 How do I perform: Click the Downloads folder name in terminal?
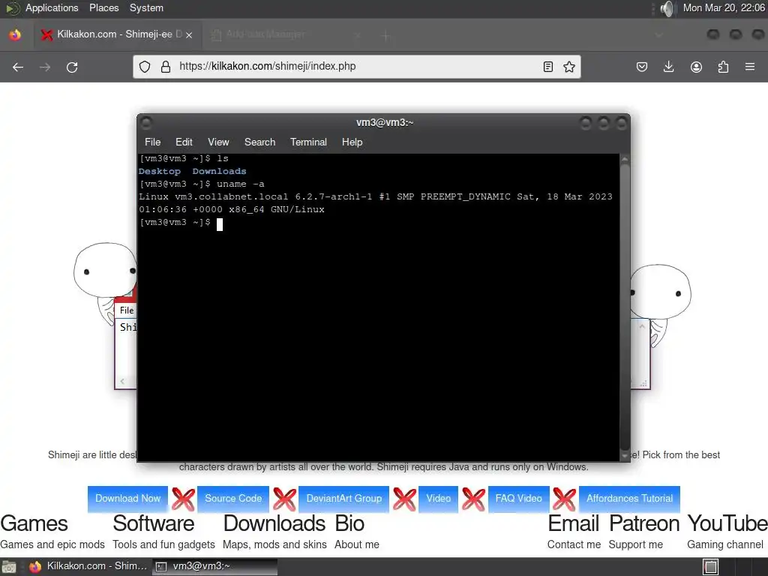220,172
